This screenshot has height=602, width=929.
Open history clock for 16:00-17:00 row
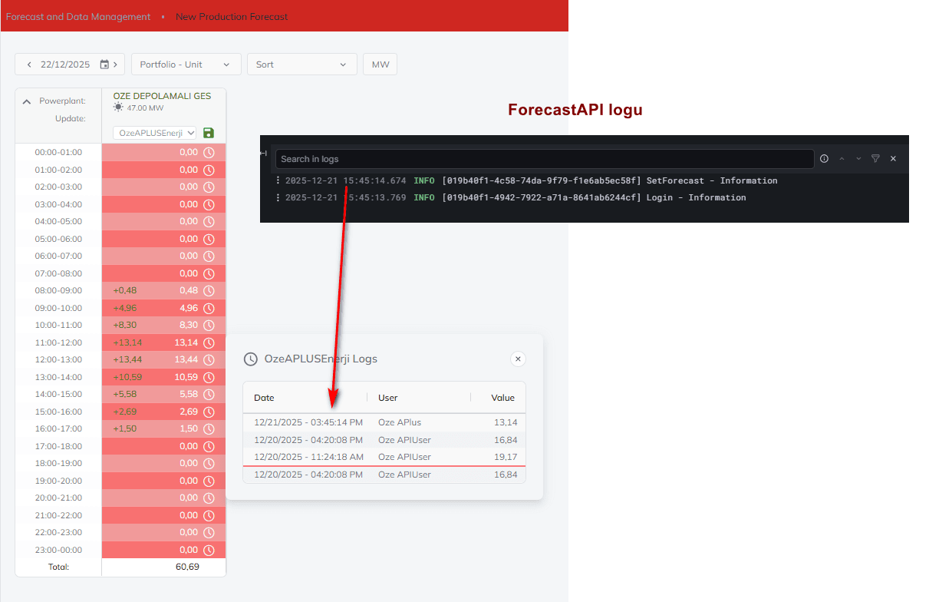209,428
